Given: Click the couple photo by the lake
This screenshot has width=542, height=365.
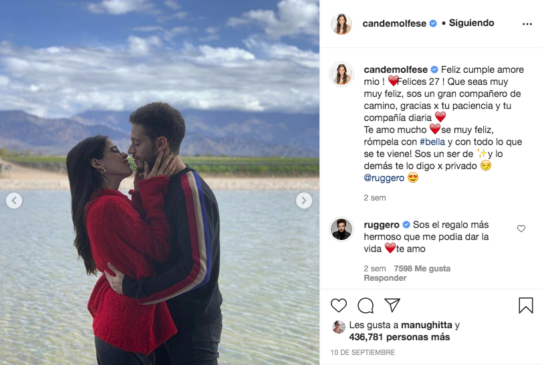Looking at the screenshot, I should pyautogui.click(x=160, y=182).
